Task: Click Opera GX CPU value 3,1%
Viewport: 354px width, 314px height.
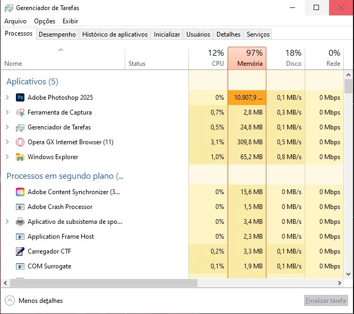Action: coord(218,142)
